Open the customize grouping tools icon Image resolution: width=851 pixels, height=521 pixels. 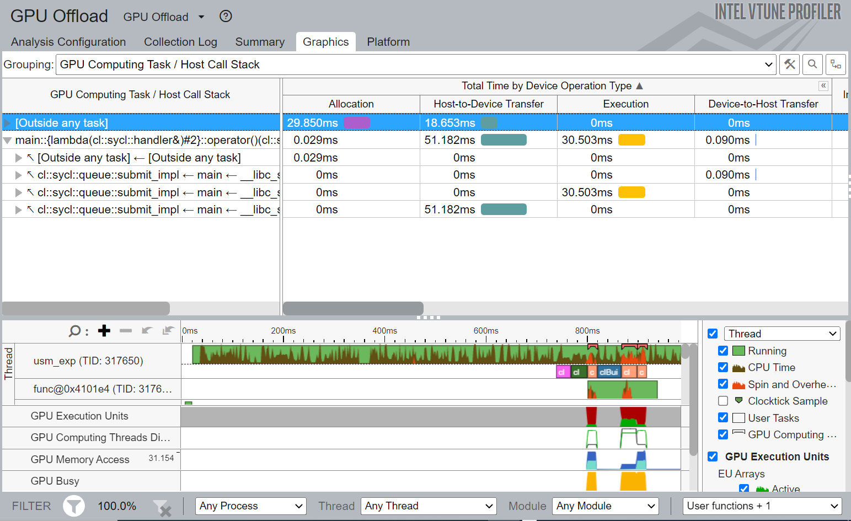click(790, 65)
